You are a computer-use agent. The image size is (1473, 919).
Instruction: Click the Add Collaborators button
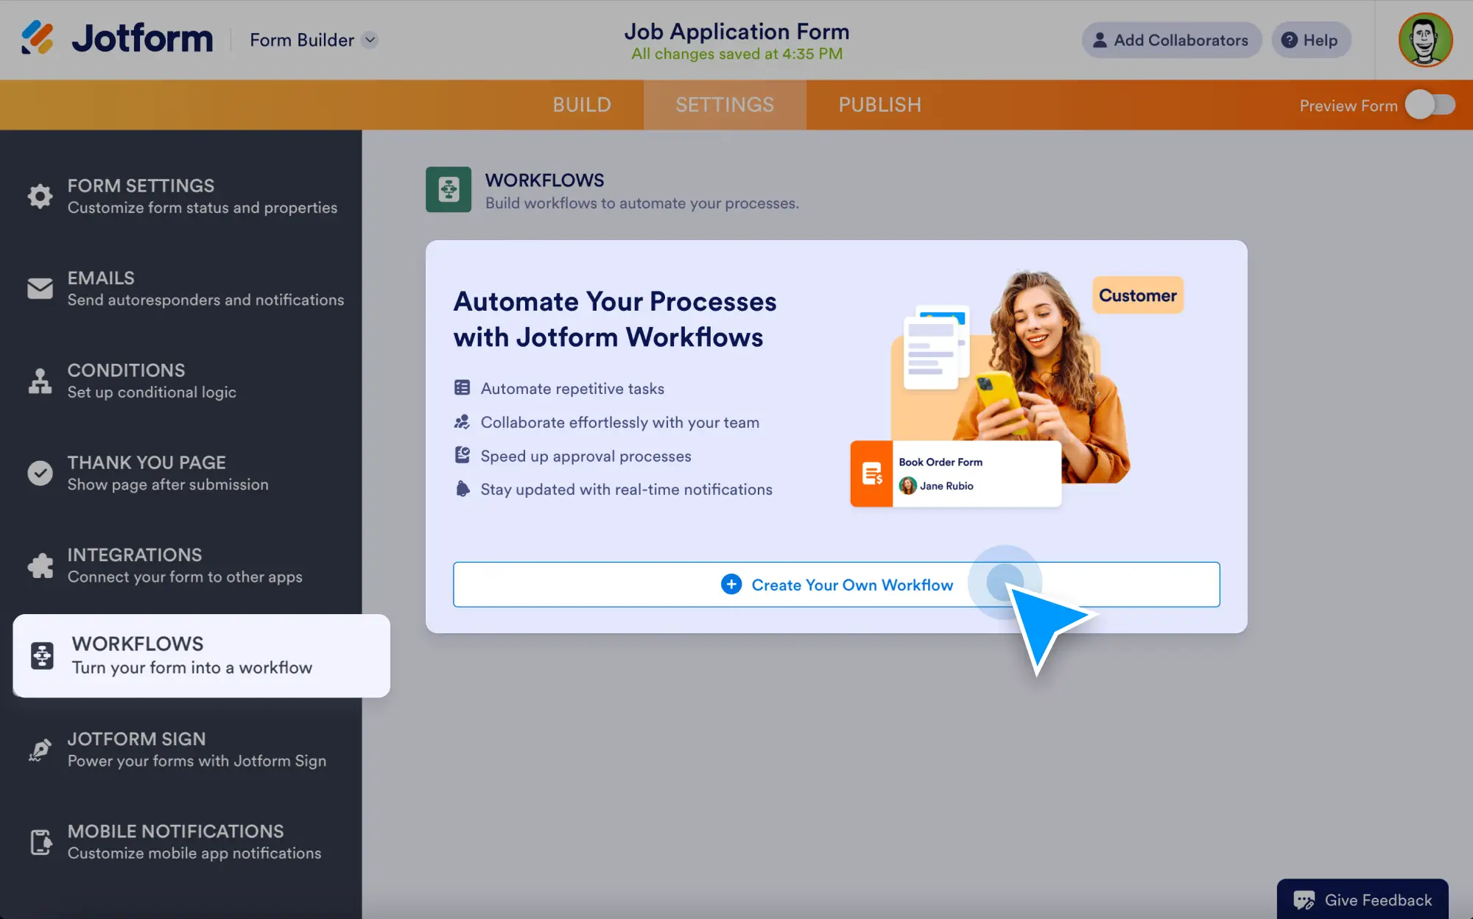(1171, 40)
